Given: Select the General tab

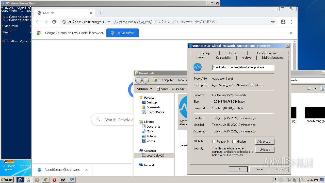Looking at the screenshot, I should pyautogui.click(x=200, y=57).
